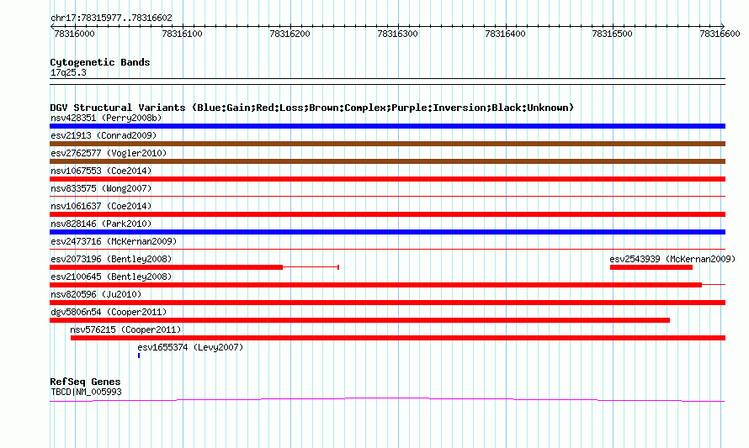Click the red bar for esv2100645
The width and height of the screenshot is (749, 448).
[x=375, y=285]
